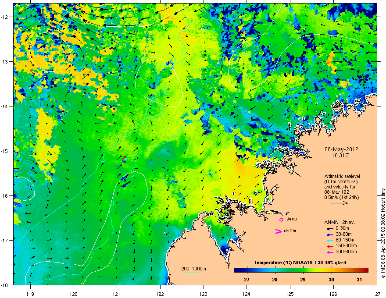Select the black 0-30m arrow legend symbol

tap(330, 229)
